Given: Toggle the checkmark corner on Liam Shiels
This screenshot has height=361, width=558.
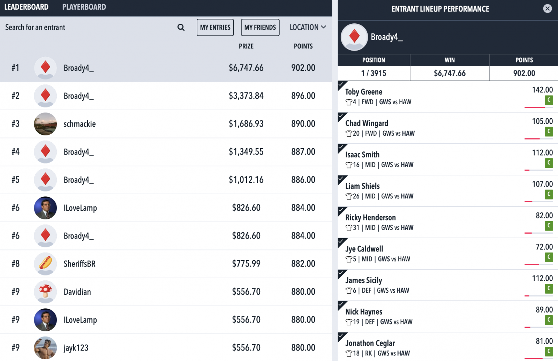Looking at the screenshot, I should pyautogui.click(x=341, y=179).
